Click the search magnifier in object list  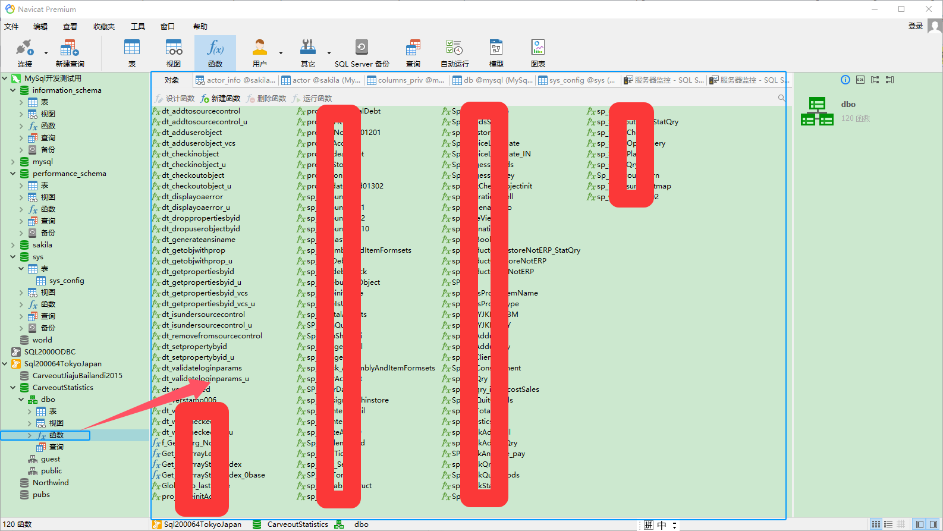781,98
